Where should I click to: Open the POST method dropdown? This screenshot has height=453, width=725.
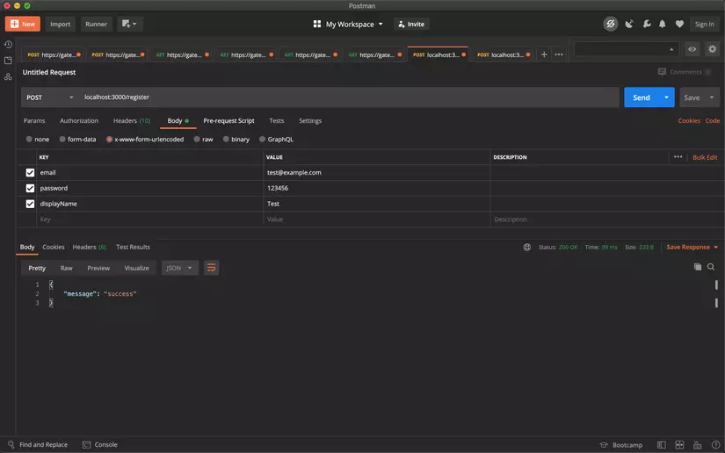pyautogui.click(x=50, y=97)
